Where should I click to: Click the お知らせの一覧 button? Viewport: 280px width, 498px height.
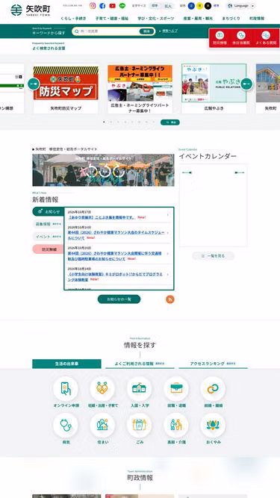coord(119,299)
